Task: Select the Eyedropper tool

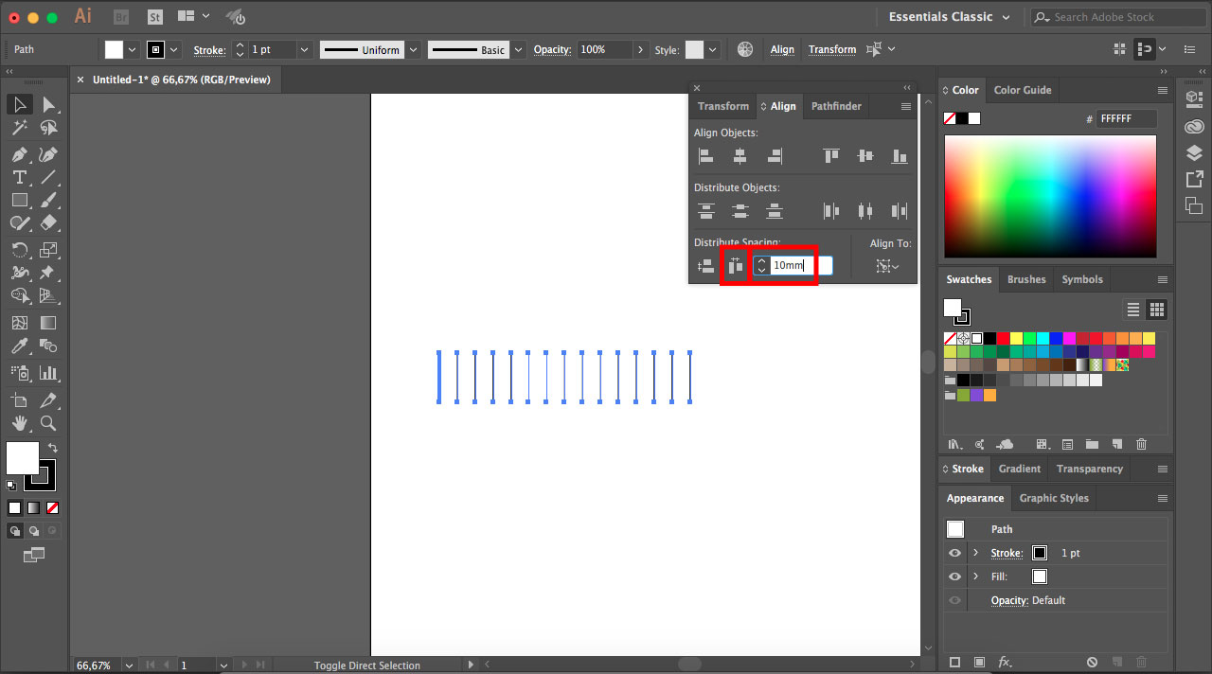Action: pos(19,347)
